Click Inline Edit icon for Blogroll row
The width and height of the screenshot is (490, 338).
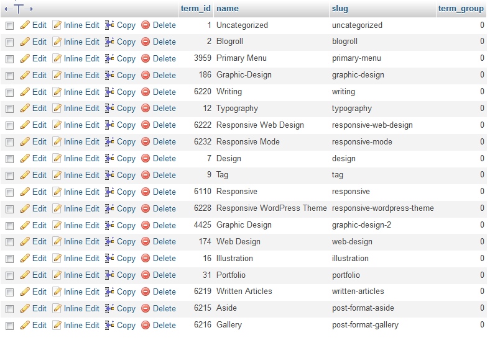tap(57, 42)
